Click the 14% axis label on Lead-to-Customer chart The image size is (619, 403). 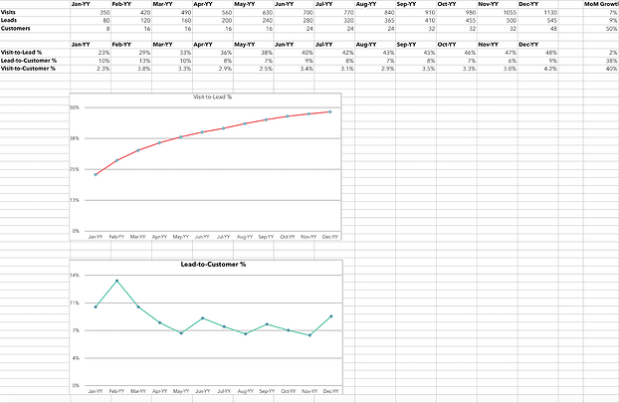[74, 275]
